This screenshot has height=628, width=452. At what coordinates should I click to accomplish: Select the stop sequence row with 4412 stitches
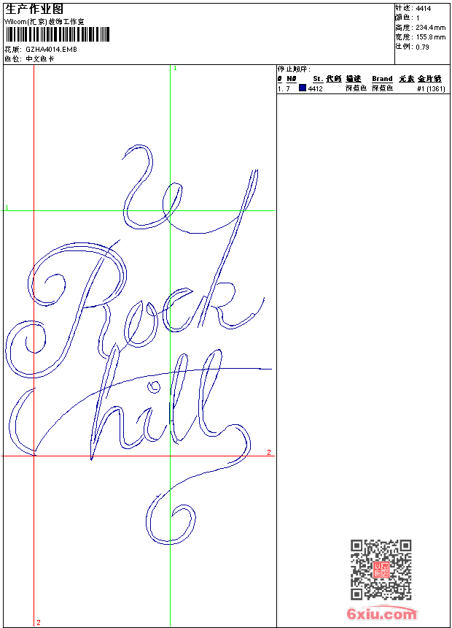(x=362, y=88)
